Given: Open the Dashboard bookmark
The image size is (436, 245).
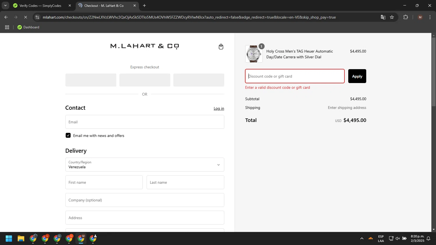Looking at the screenshot, I should pyautogui.click(x=28, y=27).
